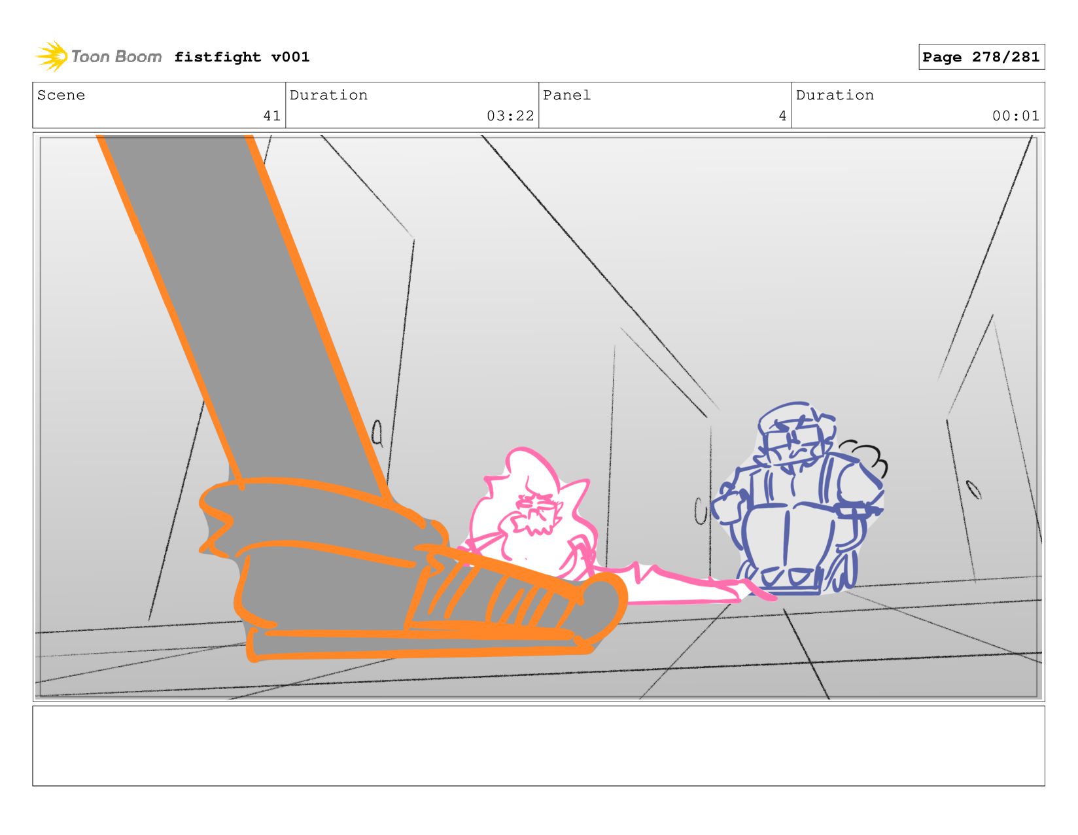Select the panel number '4'
This screenshot has height=835, width=1078.
point(782,116)
